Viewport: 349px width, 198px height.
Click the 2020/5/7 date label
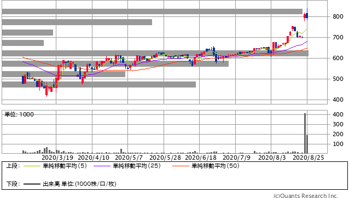click(x=129, y=158)
